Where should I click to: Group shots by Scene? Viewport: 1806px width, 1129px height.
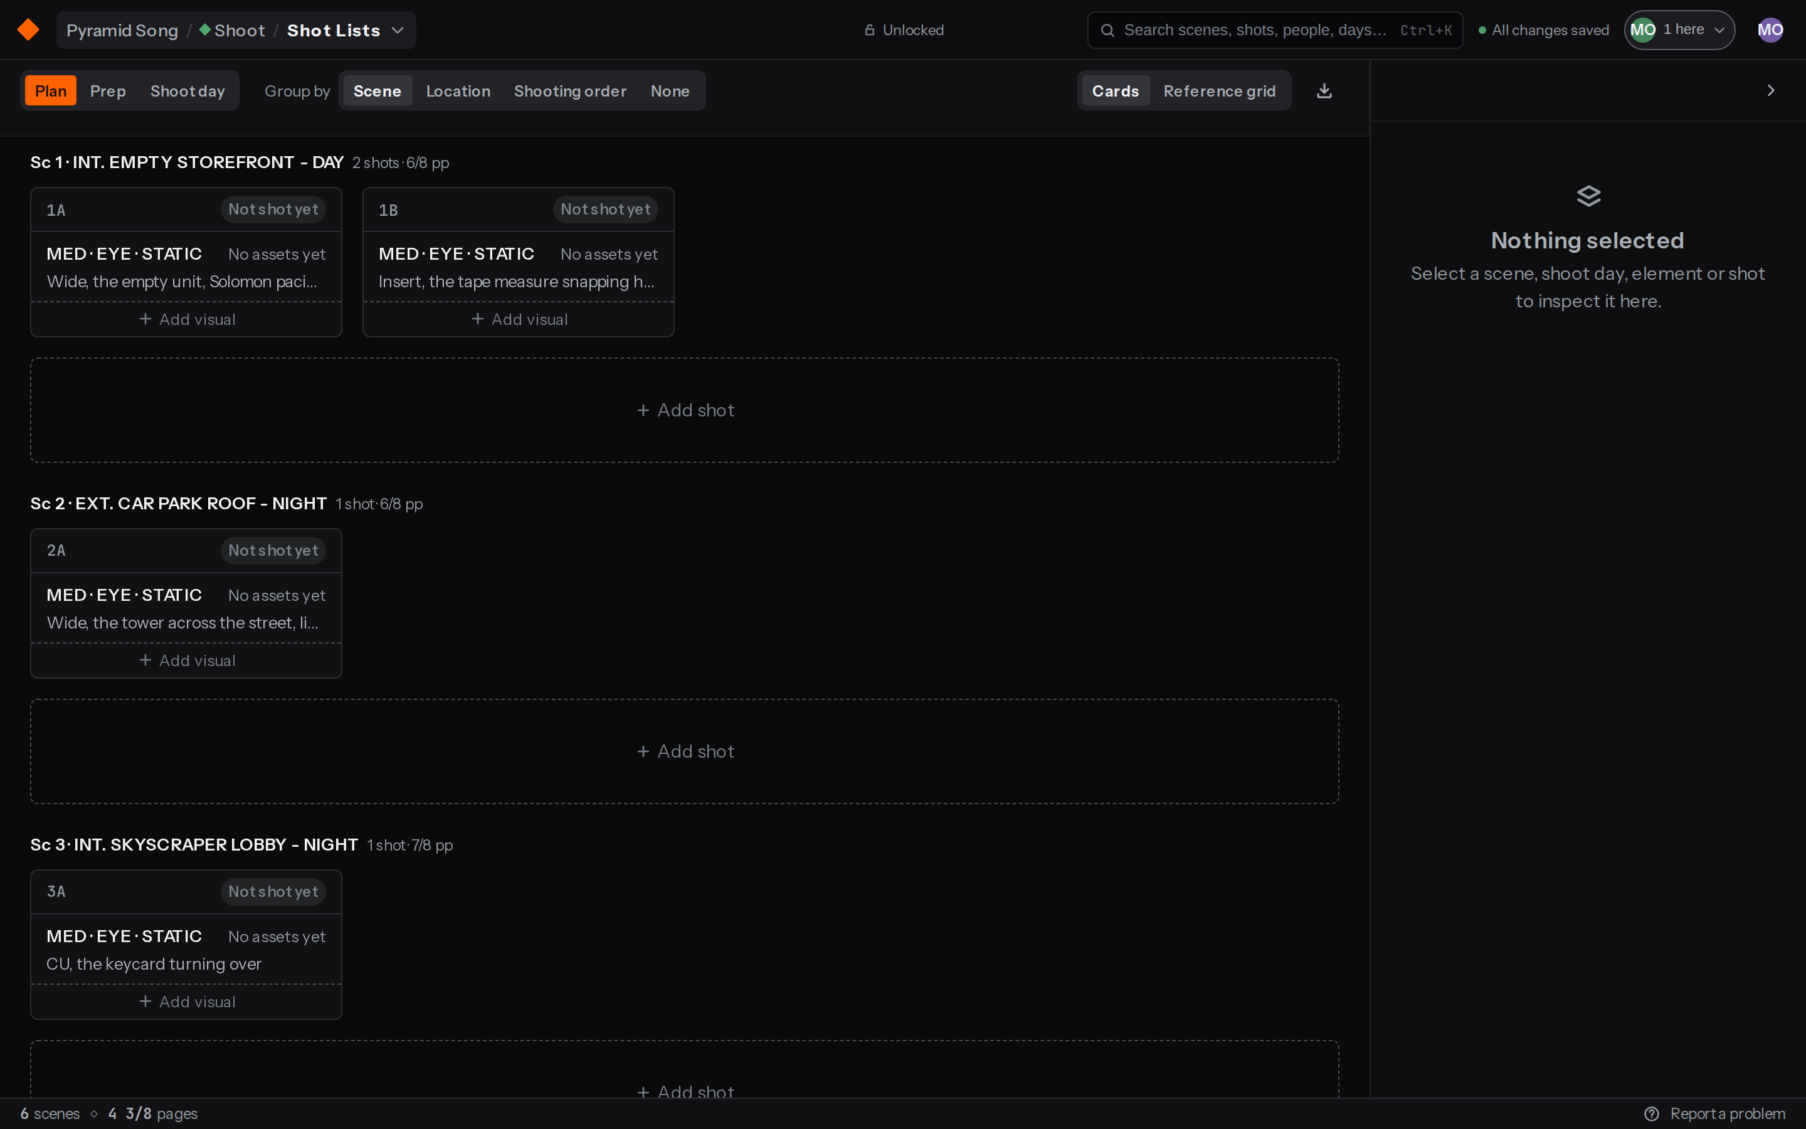click(377, 90)
